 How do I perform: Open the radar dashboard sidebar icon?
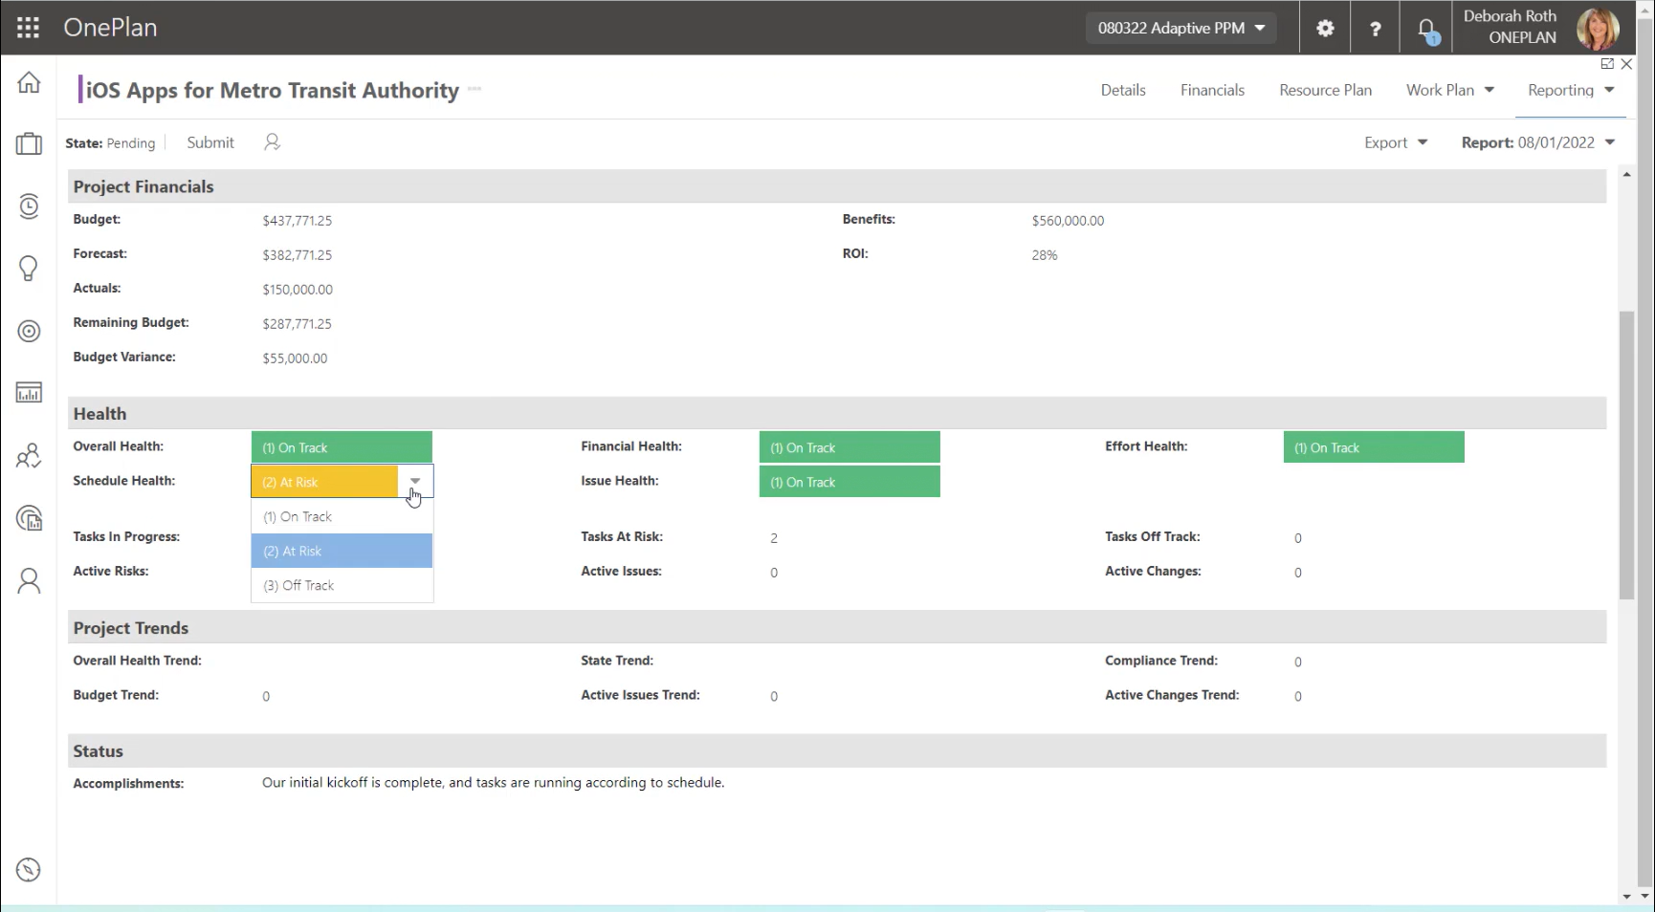coord(29,518)
